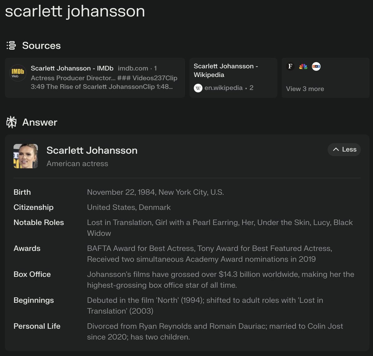The height and width of the screenshot is (356, 373).
Task: Click the IMDb Web source icon
Action: click(x=18, y=73)
